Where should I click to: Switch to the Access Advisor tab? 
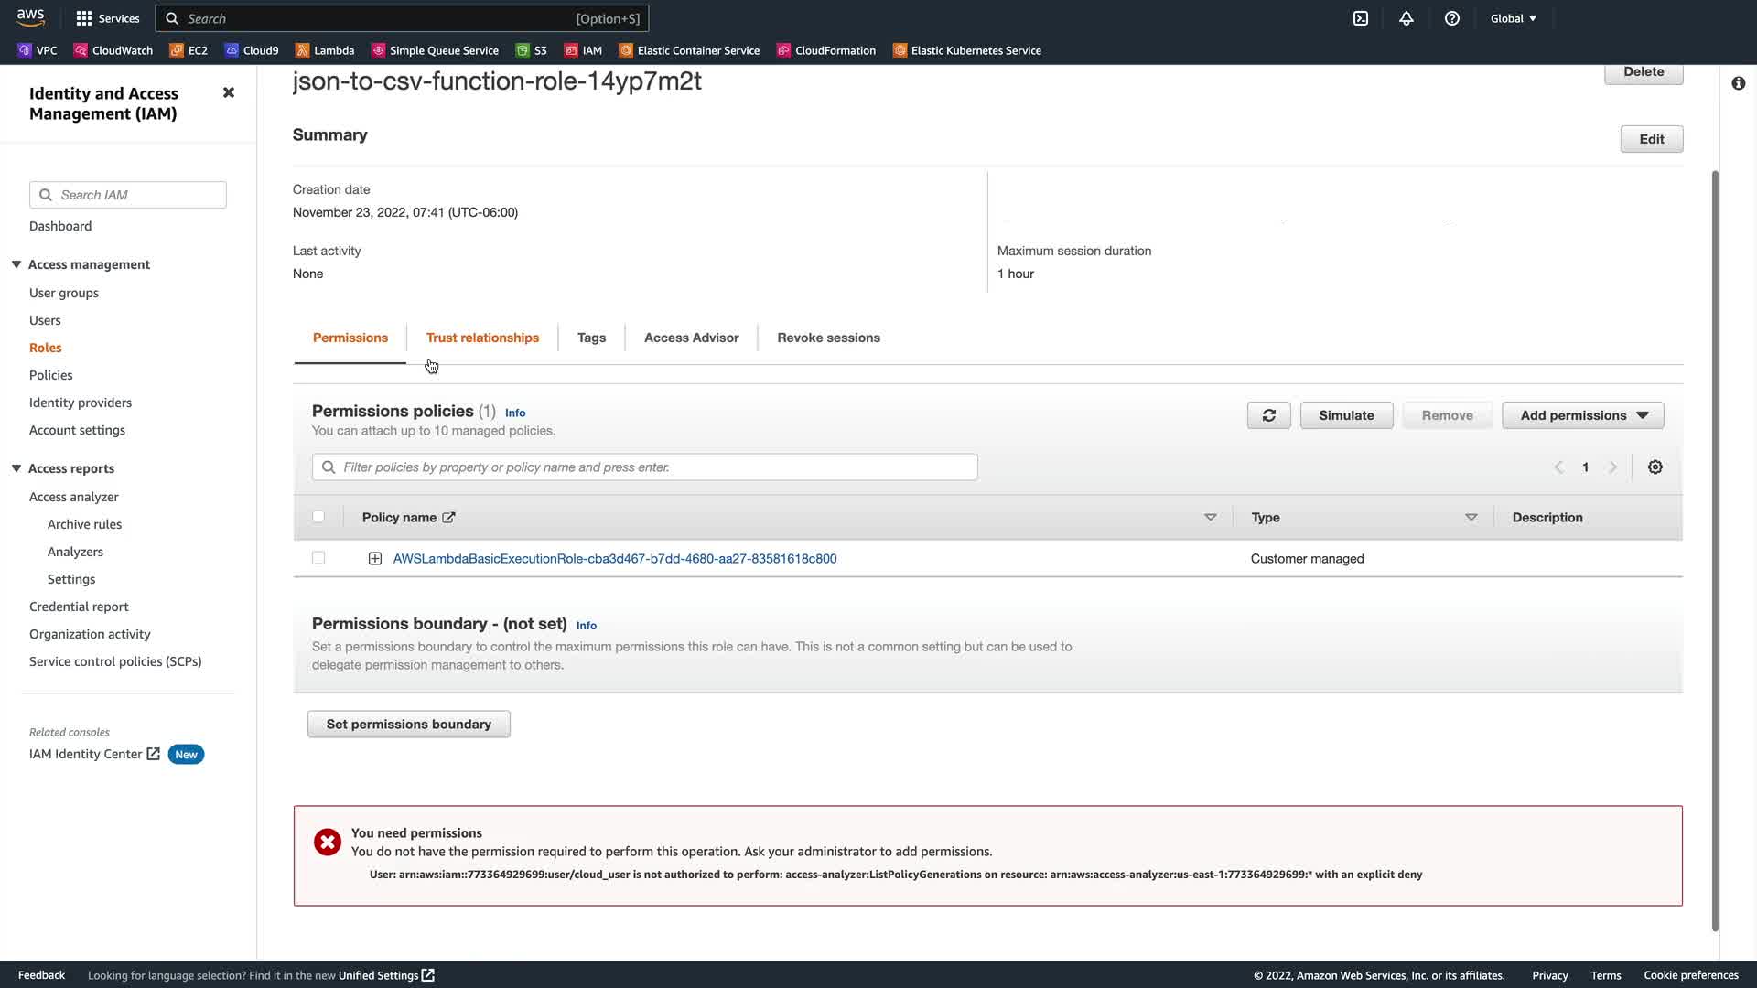coord(691,338)
